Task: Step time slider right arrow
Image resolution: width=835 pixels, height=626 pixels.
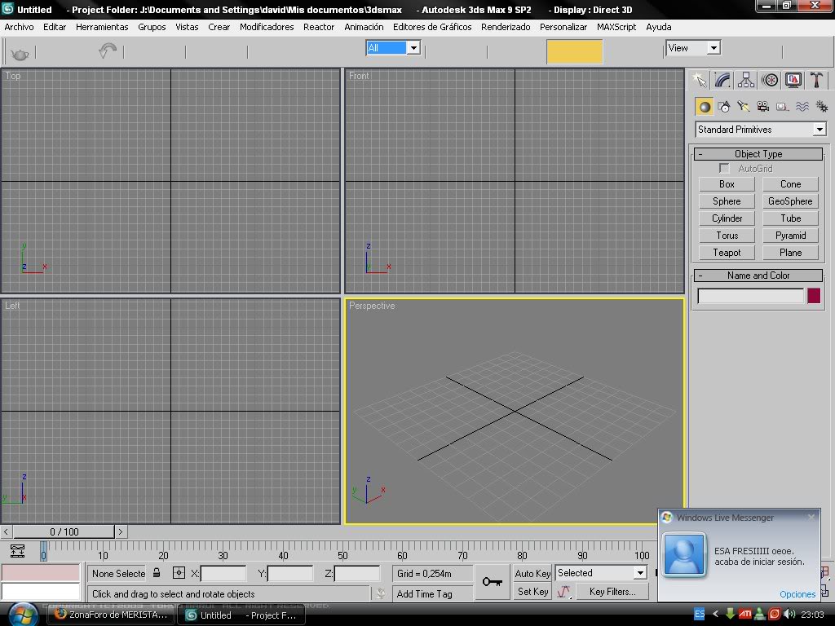Action: point(121,531)
